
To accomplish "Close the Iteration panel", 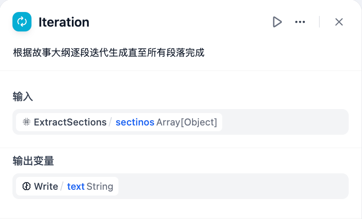I will pyautogui.click(x=339, y=22).
